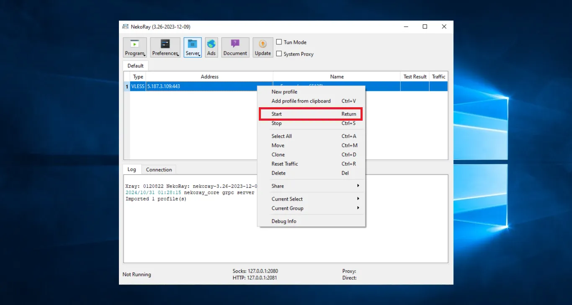Switch to the Log tab
Viewport: 572px width, 305px height.
coord(132,169)
